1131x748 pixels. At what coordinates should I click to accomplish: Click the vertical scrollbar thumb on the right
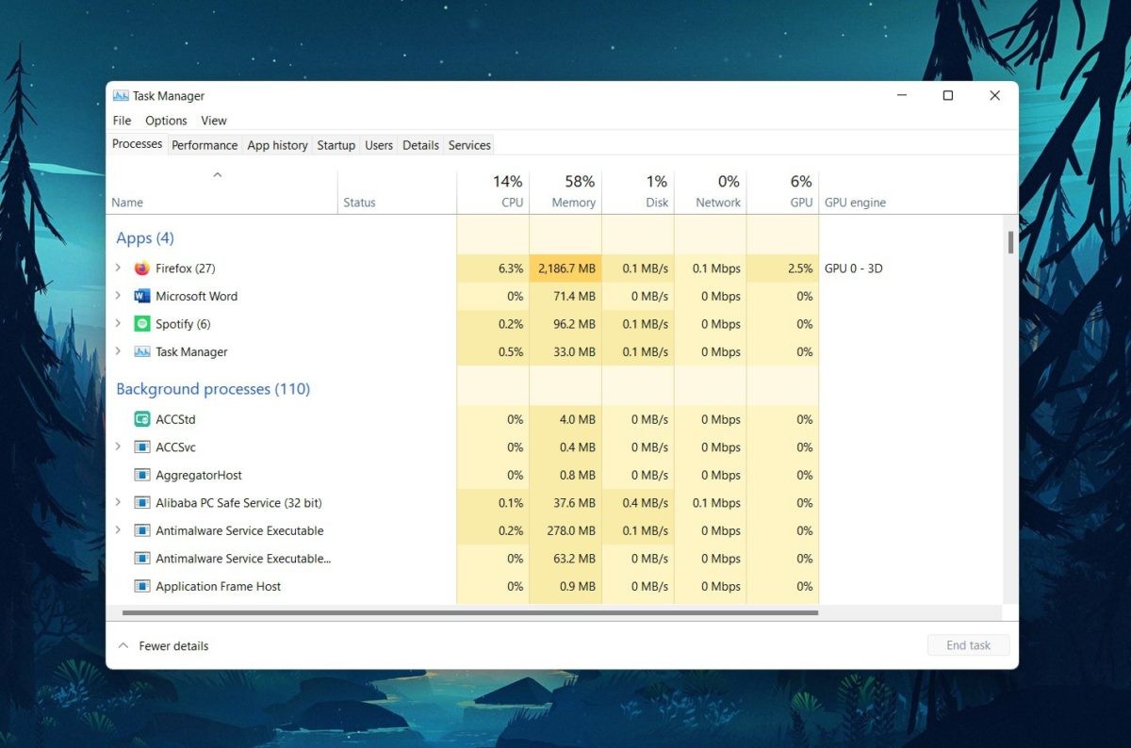point(1010,242)
